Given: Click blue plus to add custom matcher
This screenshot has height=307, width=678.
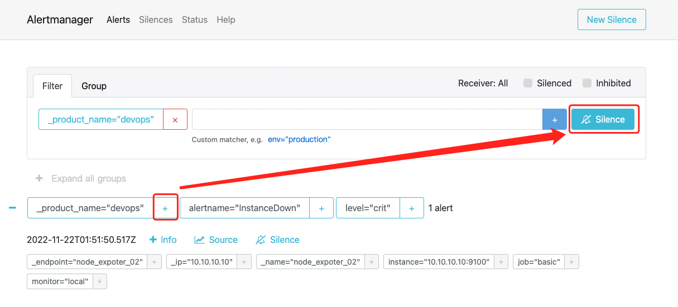Looking at the screenshot, I should (x=555, y=119).
